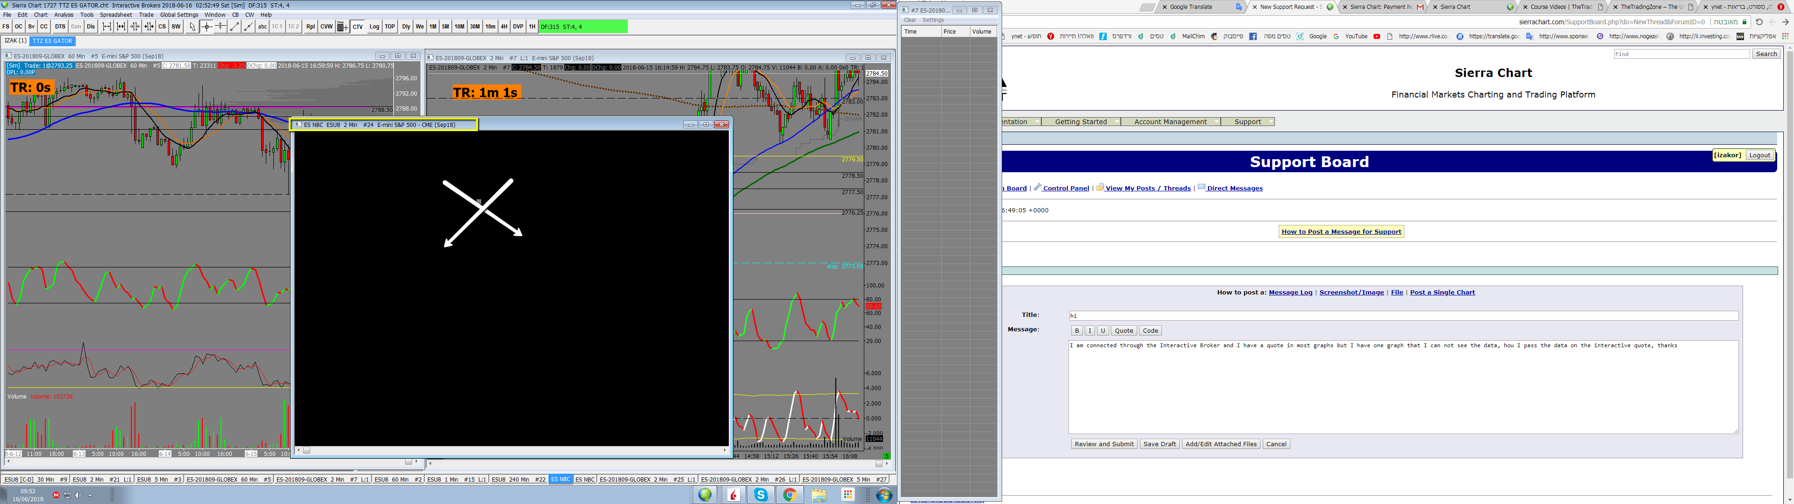The width and height of the screenshot is (1794, 504).
Task: Select the pointer tool in toolbar
Action: point(193,27)
